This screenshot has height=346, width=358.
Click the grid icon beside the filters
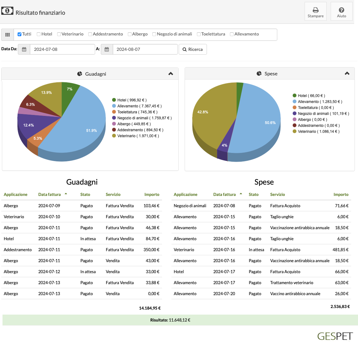pyautogui.click(x=8, y=35)
